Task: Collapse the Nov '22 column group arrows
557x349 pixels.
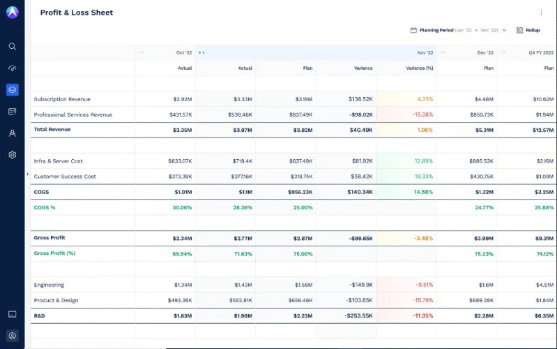Action: point(201,52)
